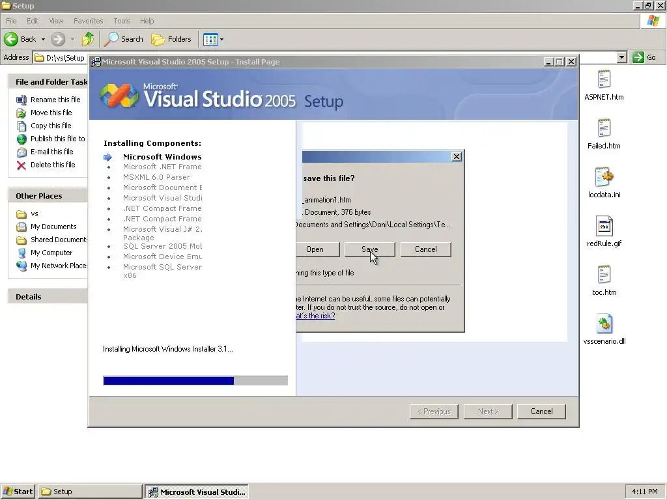Expand the Views dropdown arrow
This screenshot has height=500, width=667.
pos(221,40)
